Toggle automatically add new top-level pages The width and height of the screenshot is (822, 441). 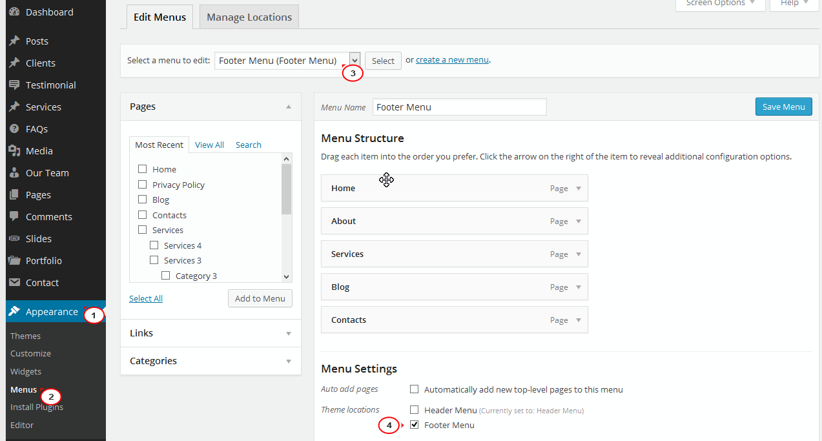tap(415, 389)
